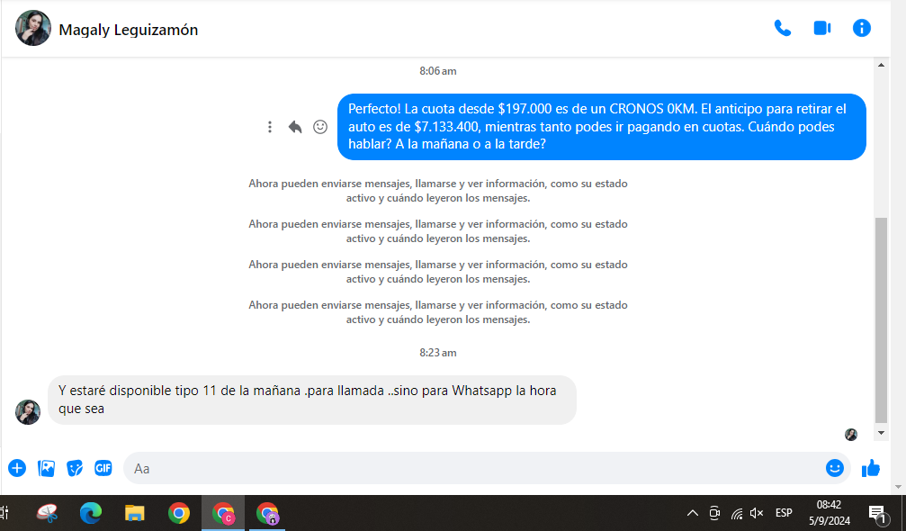Click sender avatar beside received message

pyautogui.click(x=28, y=412)
